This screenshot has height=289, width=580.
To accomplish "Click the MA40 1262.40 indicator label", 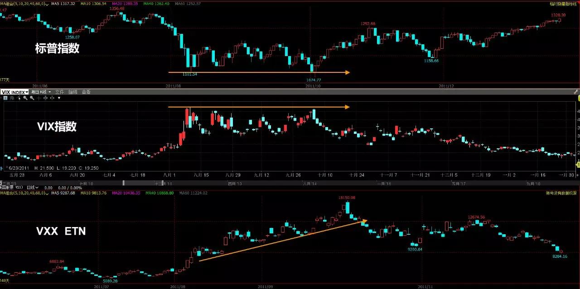I will pos(156,3).
